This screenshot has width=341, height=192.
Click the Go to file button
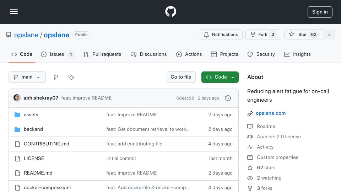pyautogui.click(x=181, y=77)
